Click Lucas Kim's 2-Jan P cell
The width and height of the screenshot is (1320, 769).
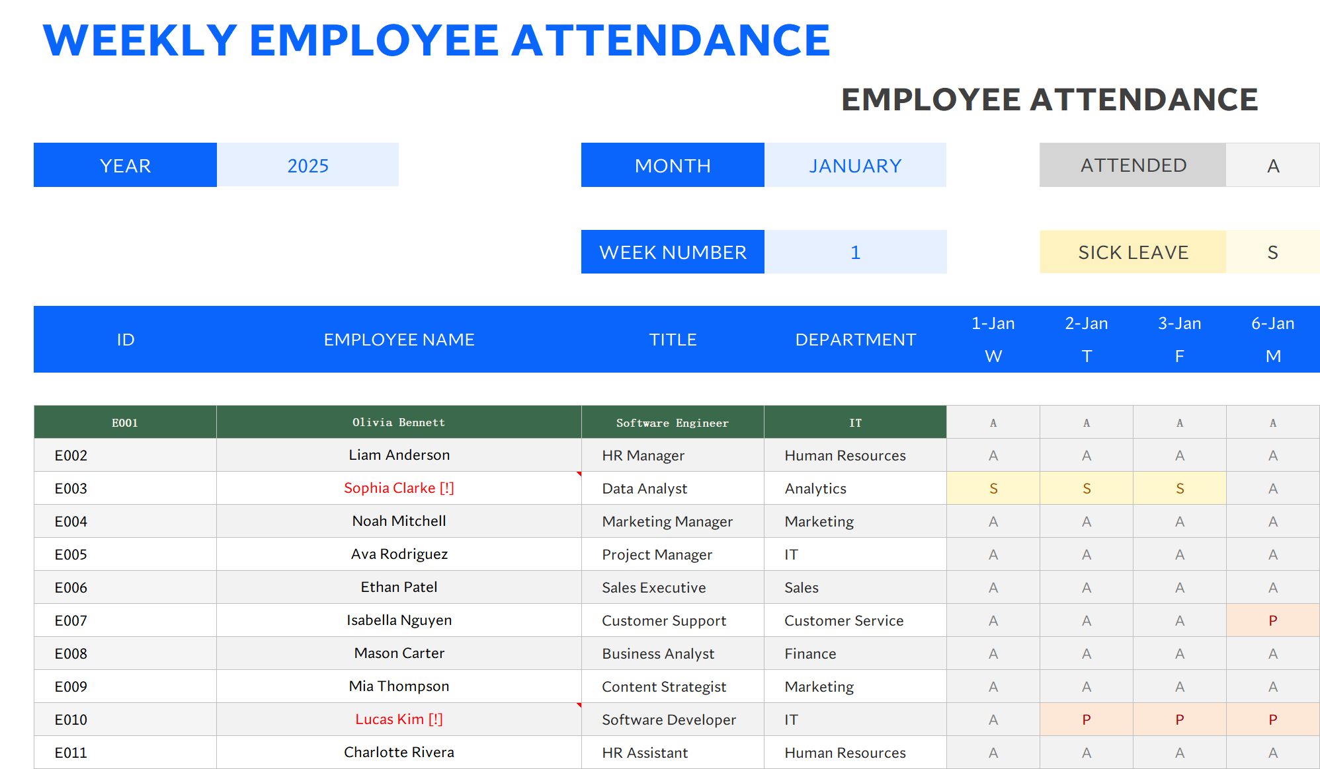(x=1086, y=719)
